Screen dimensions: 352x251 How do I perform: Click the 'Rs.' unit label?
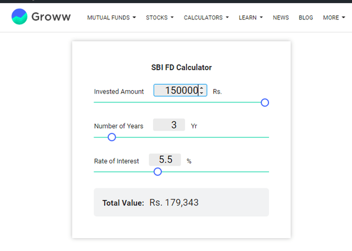click(218, 92)
